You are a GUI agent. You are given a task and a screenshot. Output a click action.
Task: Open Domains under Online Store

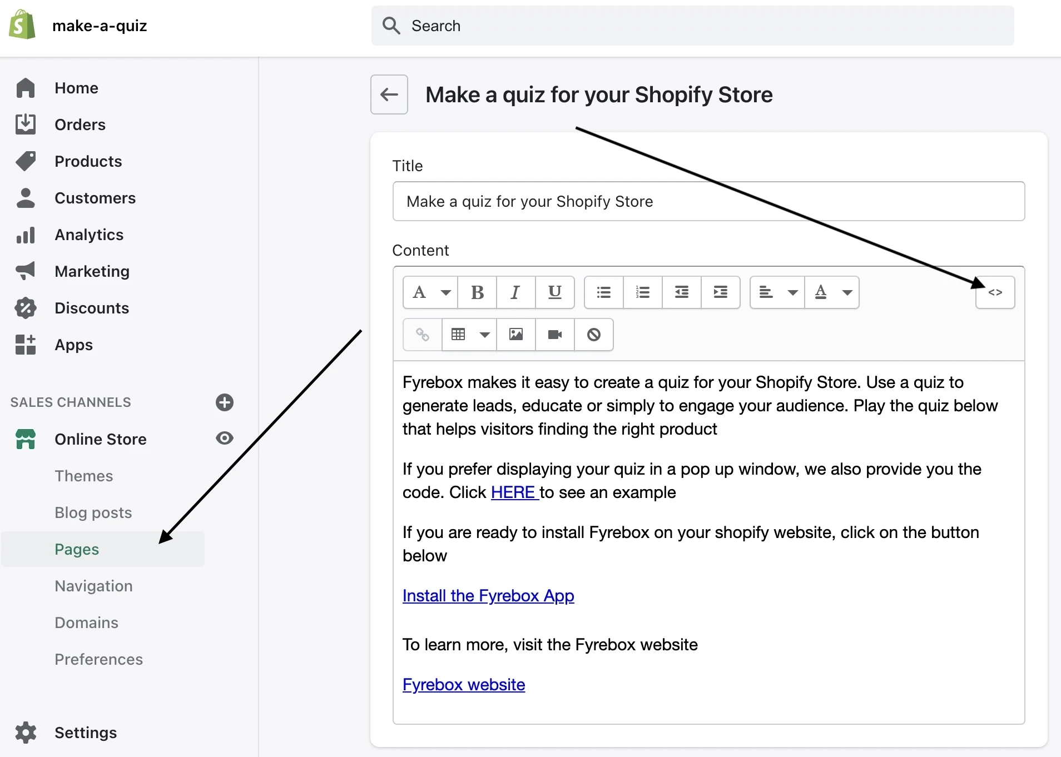click(86, 622)
